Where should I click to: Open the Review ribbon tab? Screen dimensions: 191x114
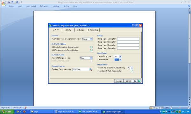(x=66, y=6)
